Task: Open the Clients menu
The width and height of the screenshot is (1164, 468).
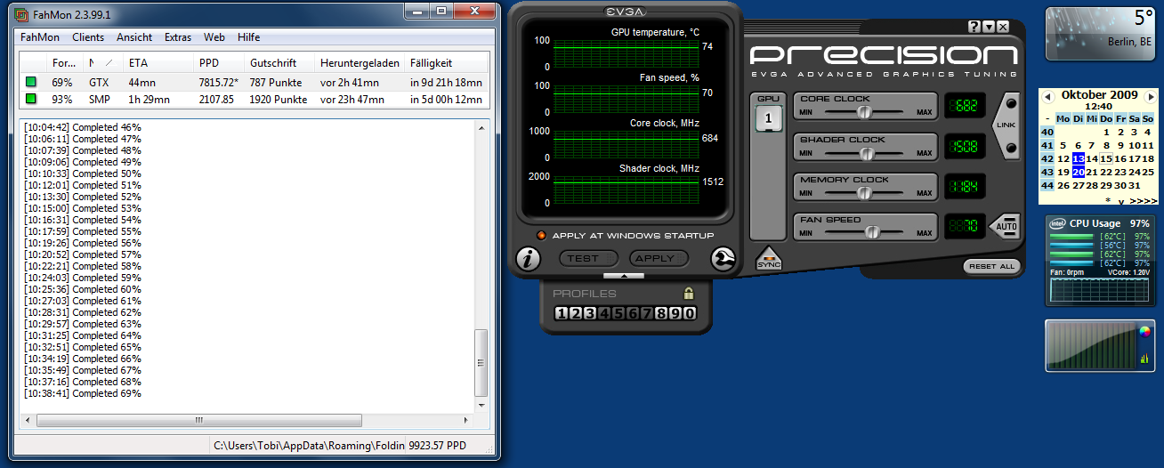Action: click(88, 37)
